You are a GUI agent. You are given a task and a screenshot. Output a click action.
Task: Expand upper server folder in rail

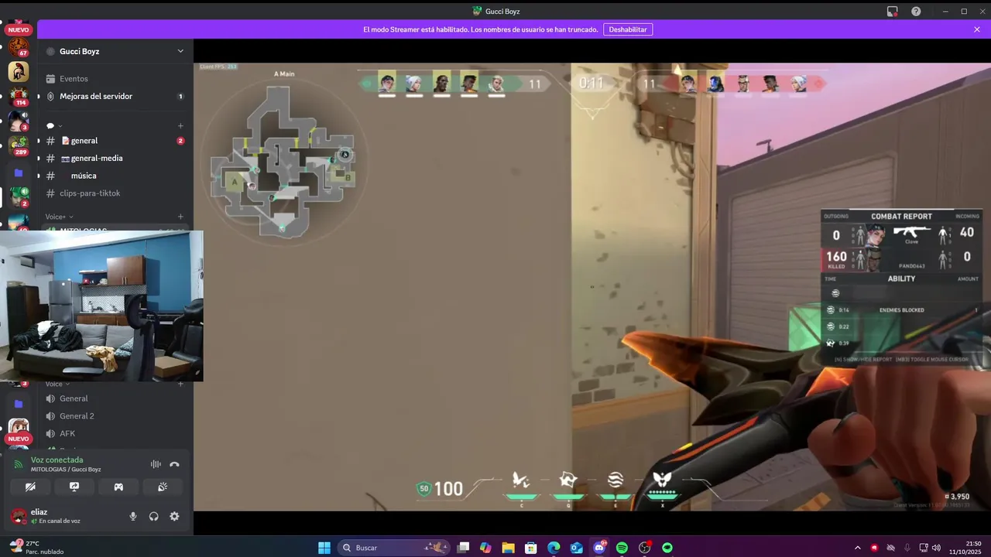coord(19,173)
